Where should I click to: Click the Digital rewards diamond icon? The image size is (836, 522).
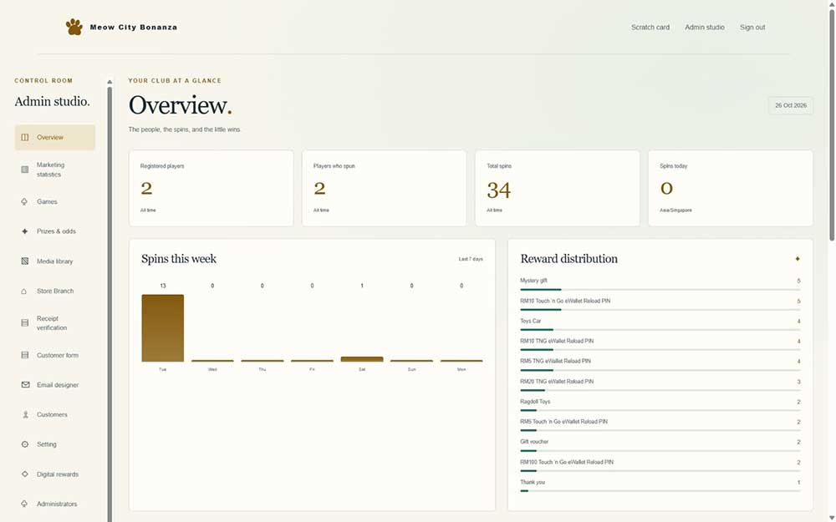click(24, 474)
